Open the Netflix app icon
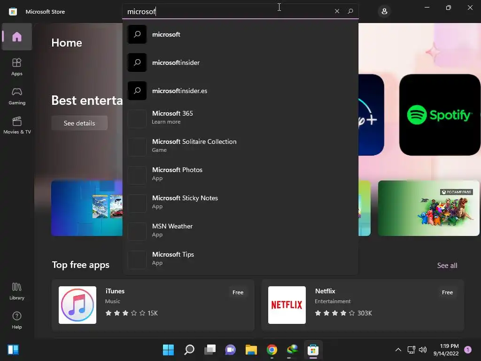 [287, 305]
